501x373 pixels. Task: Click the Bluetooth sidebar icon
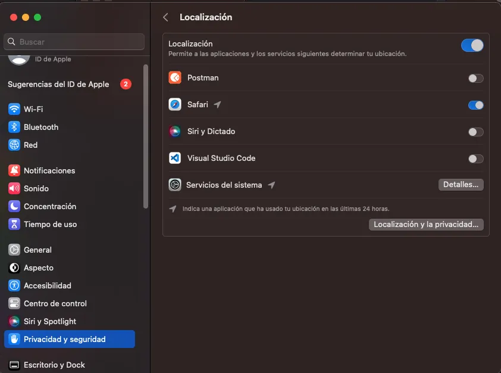click(14, 127)
